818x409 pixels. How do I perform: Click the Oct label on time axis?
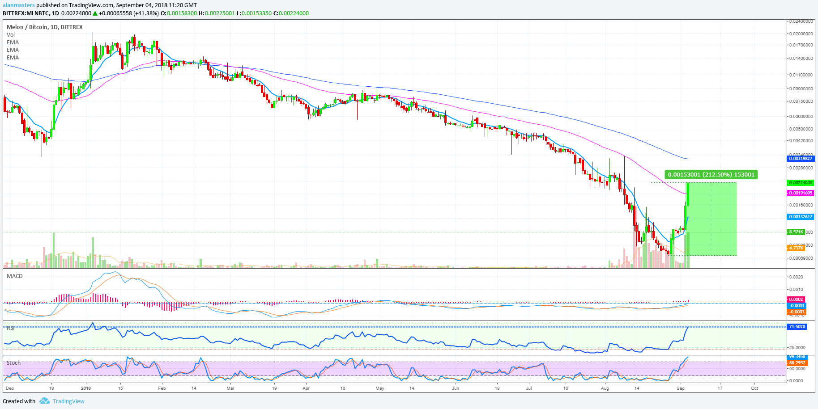point(754,388)
